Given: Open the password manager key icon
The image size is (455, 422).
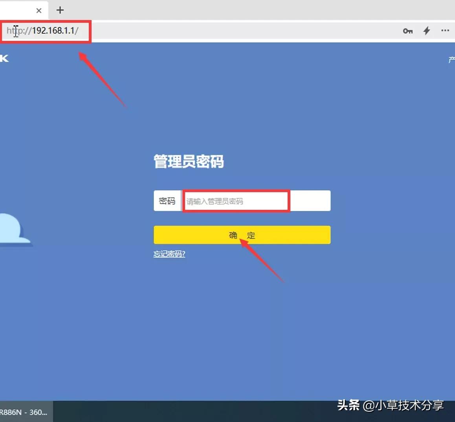Looking at the screenshot, I should 407,31.
